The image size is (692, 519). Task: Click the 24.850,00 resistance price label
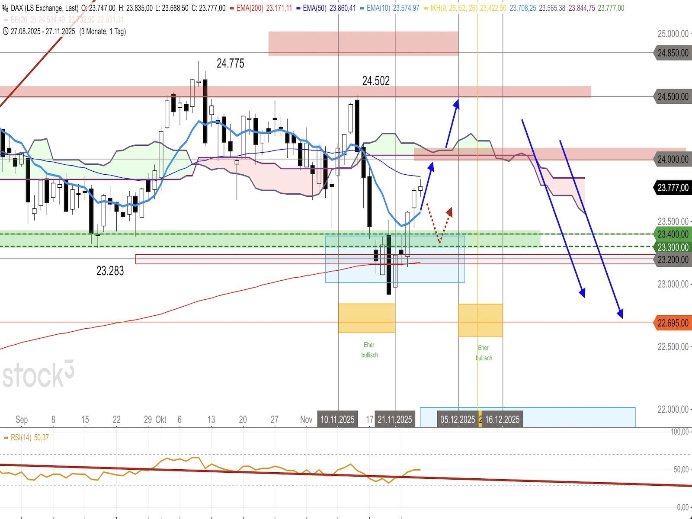(673, 53)
